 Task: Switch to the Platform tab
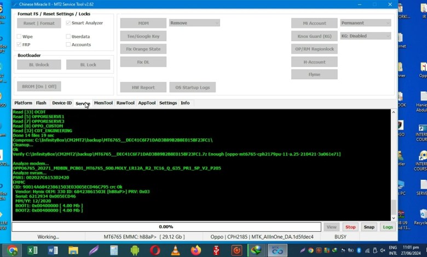click(x=23, y=103)
